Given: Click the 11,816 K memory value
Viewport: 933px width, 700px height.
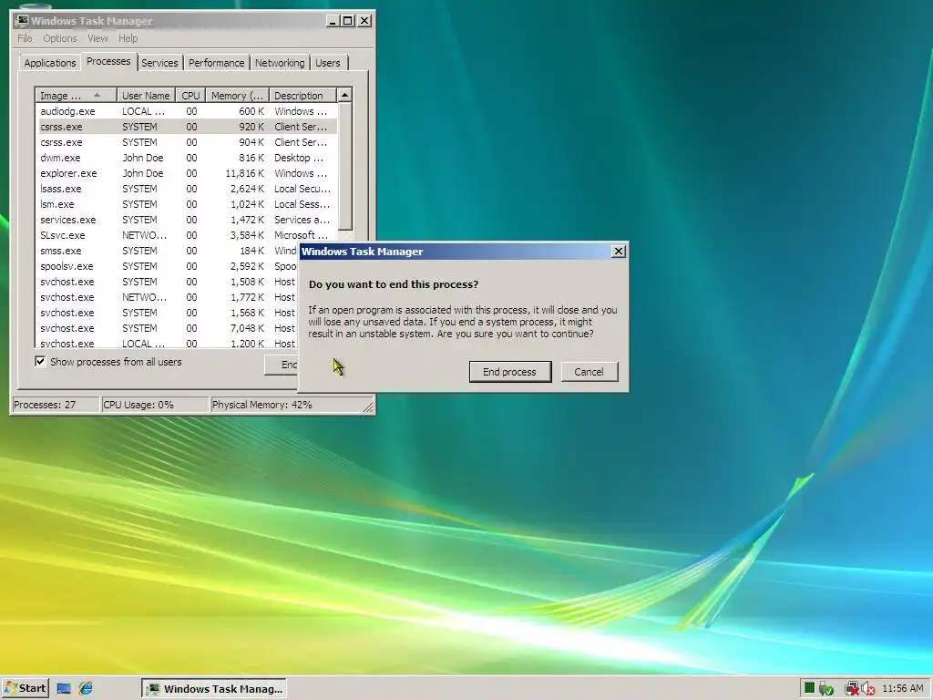Looking at the screenshot, I should (244, 173).
